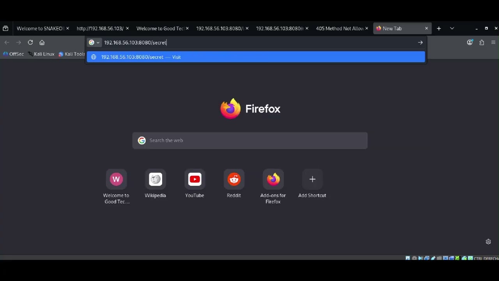The image size is (499, 281).
Task: Go forward to the next page
Action: tap(18, 43)
